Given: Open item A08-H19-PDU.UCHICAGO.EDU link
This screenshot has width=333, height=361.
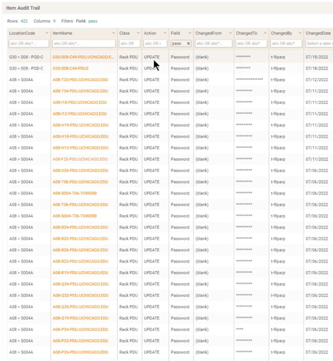Looking at the screenshot, I should click(81, 125).
